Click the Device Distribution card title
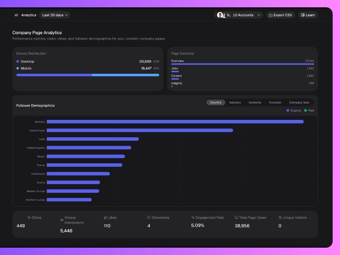 pos(31,53)
